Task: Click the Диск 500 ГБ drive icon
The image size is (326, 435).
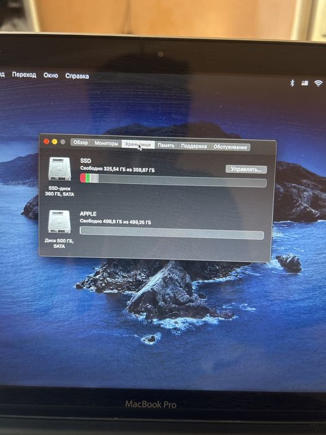Action: 60,222
